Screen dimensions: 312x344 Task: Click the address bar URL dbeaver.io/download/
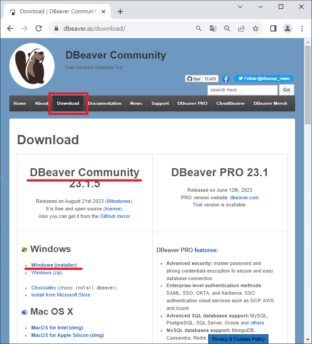[95, 28]
